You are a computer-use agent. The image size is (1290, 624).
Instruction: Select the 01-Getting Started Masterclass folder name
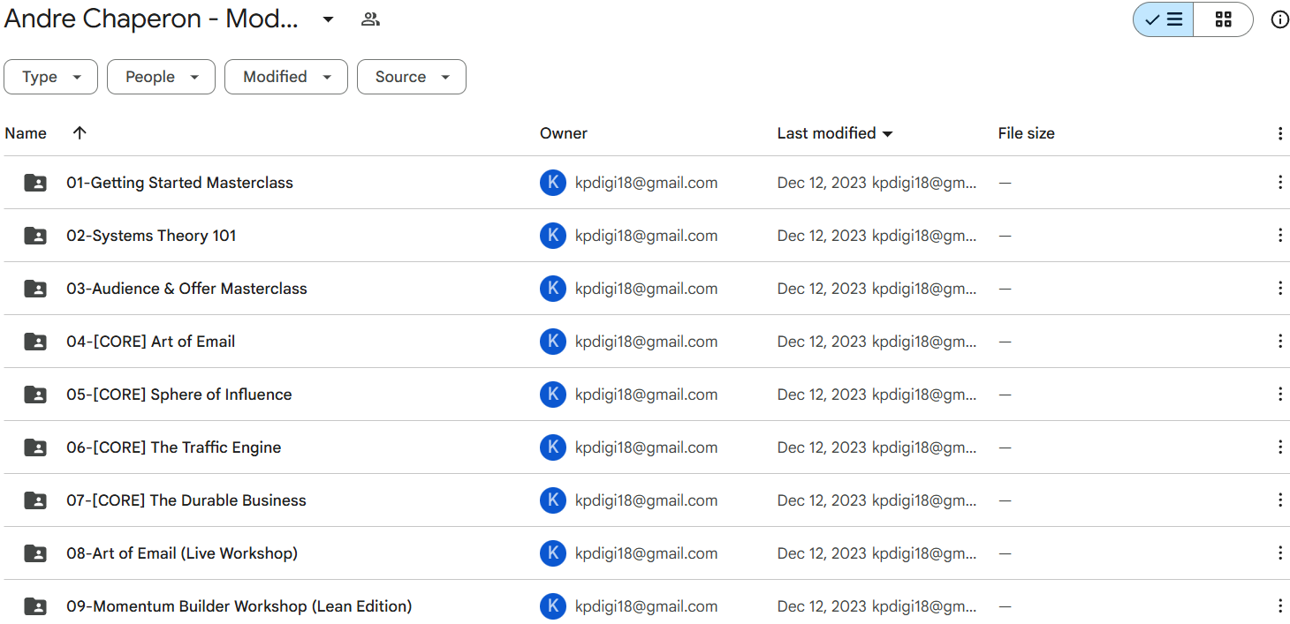coord(179,183)
